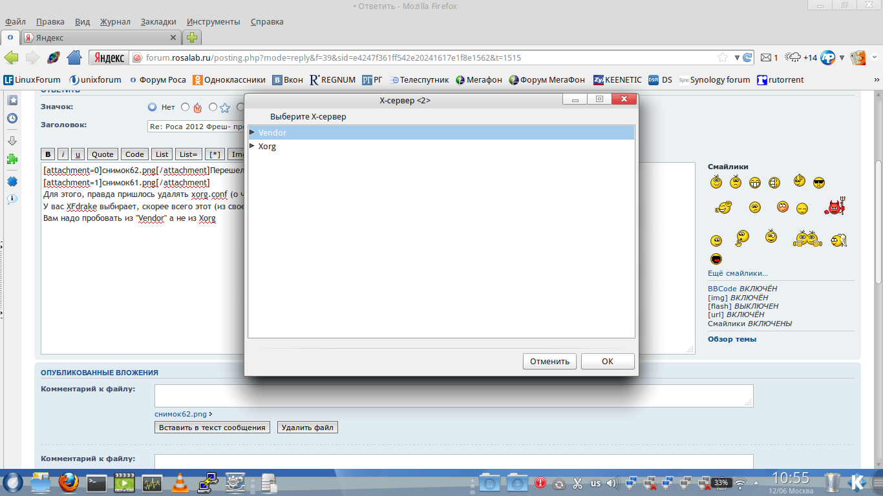The width and height of the screenshot is (883, 496).
Task: Reload the page in the address bar
Action: 747,57
